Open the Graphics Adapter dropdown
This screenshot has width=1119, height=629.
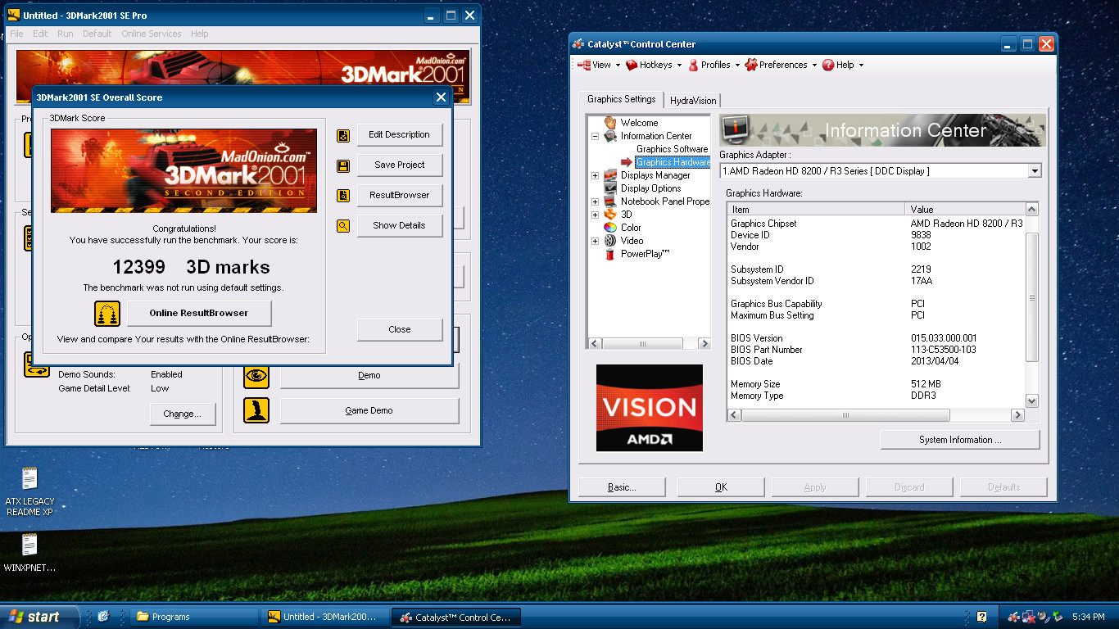pyautogui.click(x=1035, y=171)
